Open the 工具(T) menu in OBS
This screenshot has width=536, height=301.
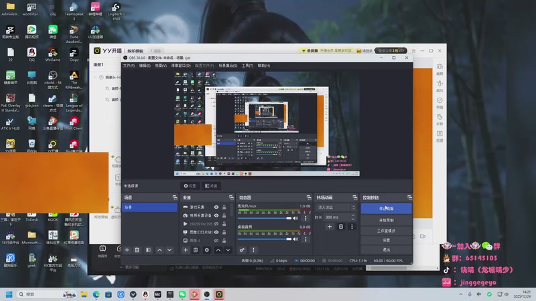tap(247, 66)
